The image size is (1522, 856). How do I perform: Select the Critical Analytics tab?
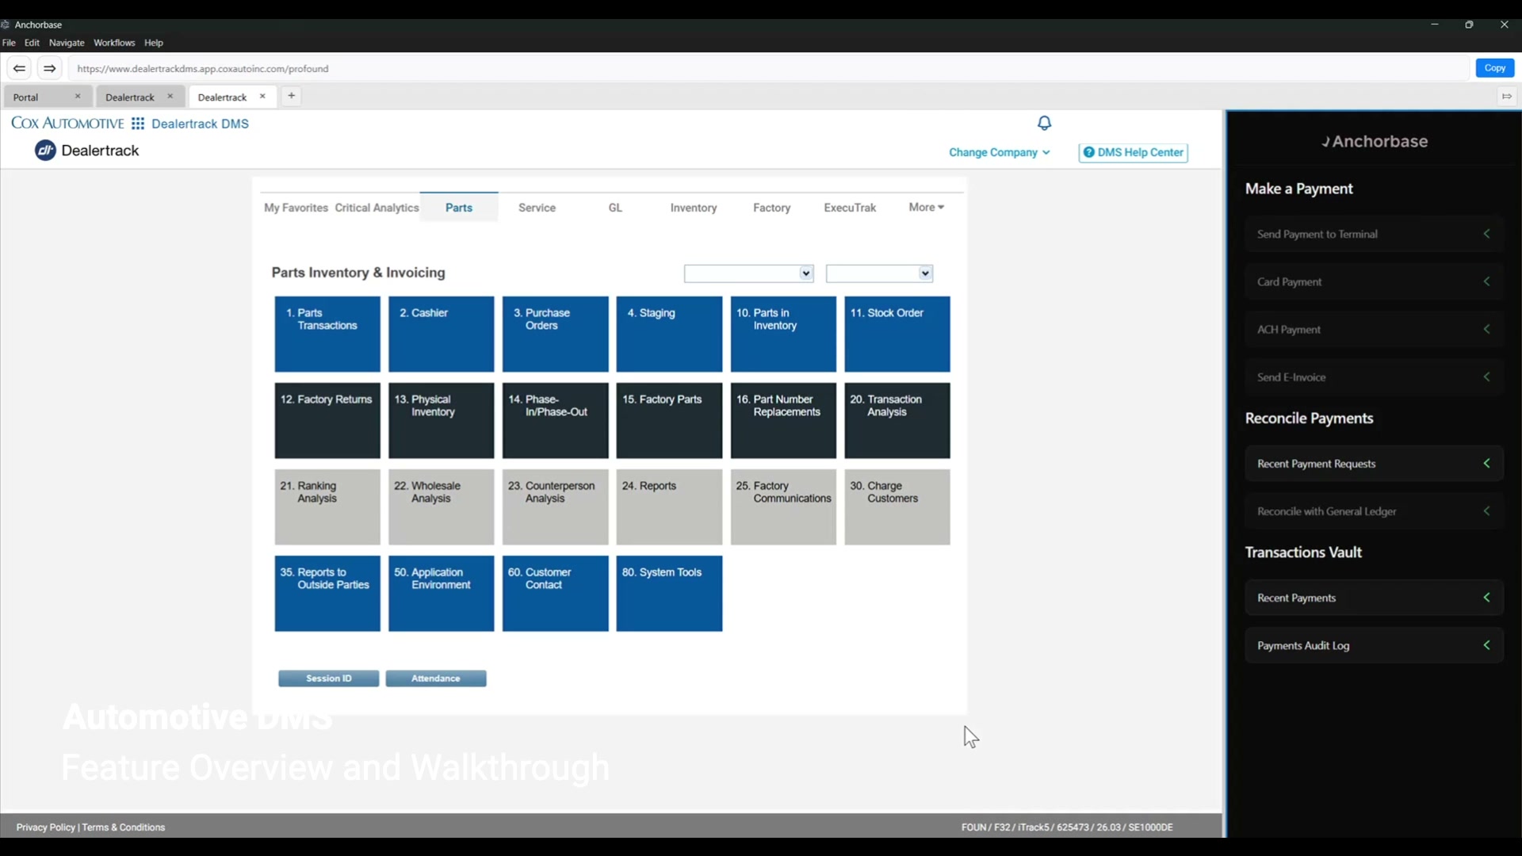point(377,208)
